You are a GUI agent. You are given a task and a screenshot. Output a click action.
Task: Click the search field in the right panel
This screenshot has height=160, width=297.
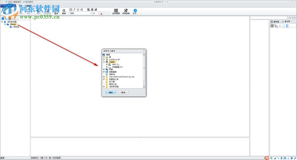tap(268, 17)
